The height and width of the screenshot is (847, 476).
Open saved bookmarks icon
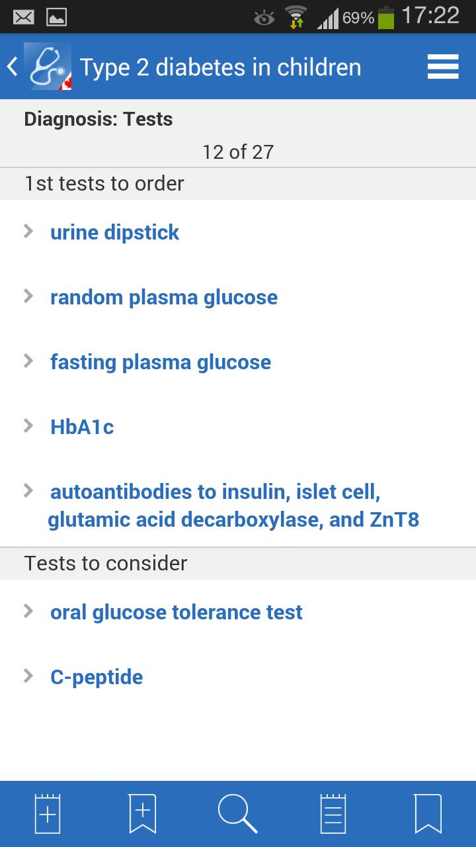coord(428,813)
